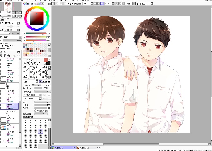This screenshot has height=151, width=212.
Task: Open the 通常の円形 brush shape dropdown
Action: tap(40, 95)
